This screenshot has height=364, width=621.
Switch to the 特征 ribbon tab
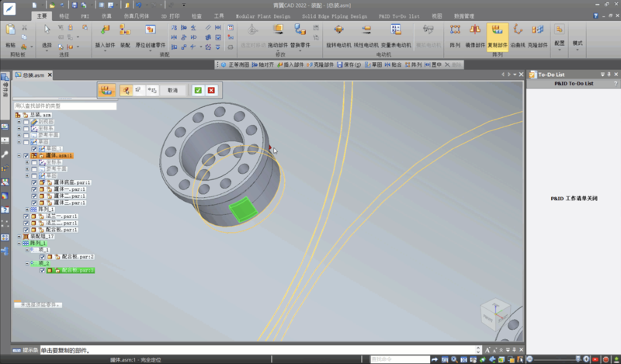point(64,15)
